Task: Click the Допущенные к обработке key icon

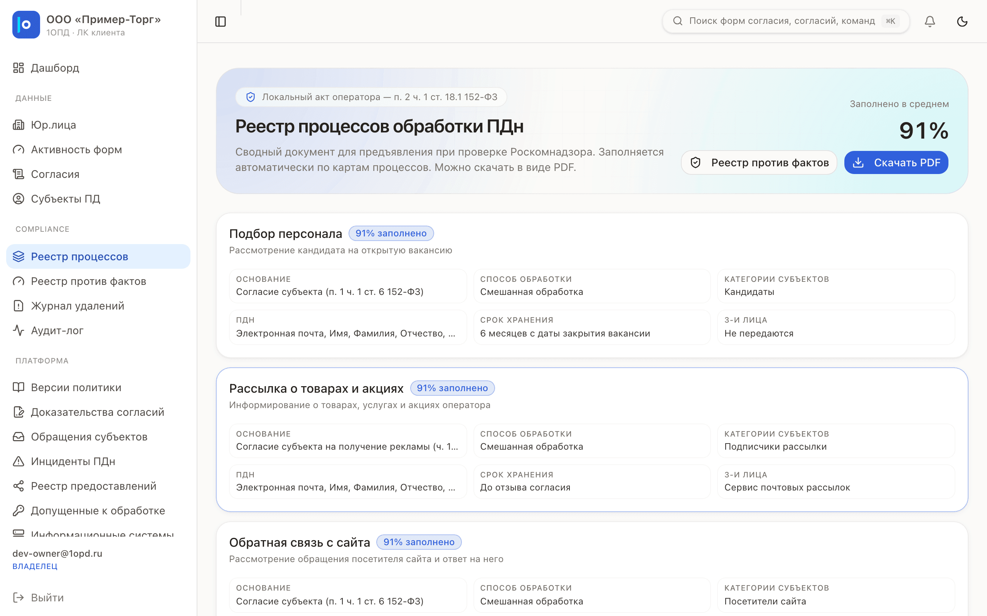Action: coord(19,511)
